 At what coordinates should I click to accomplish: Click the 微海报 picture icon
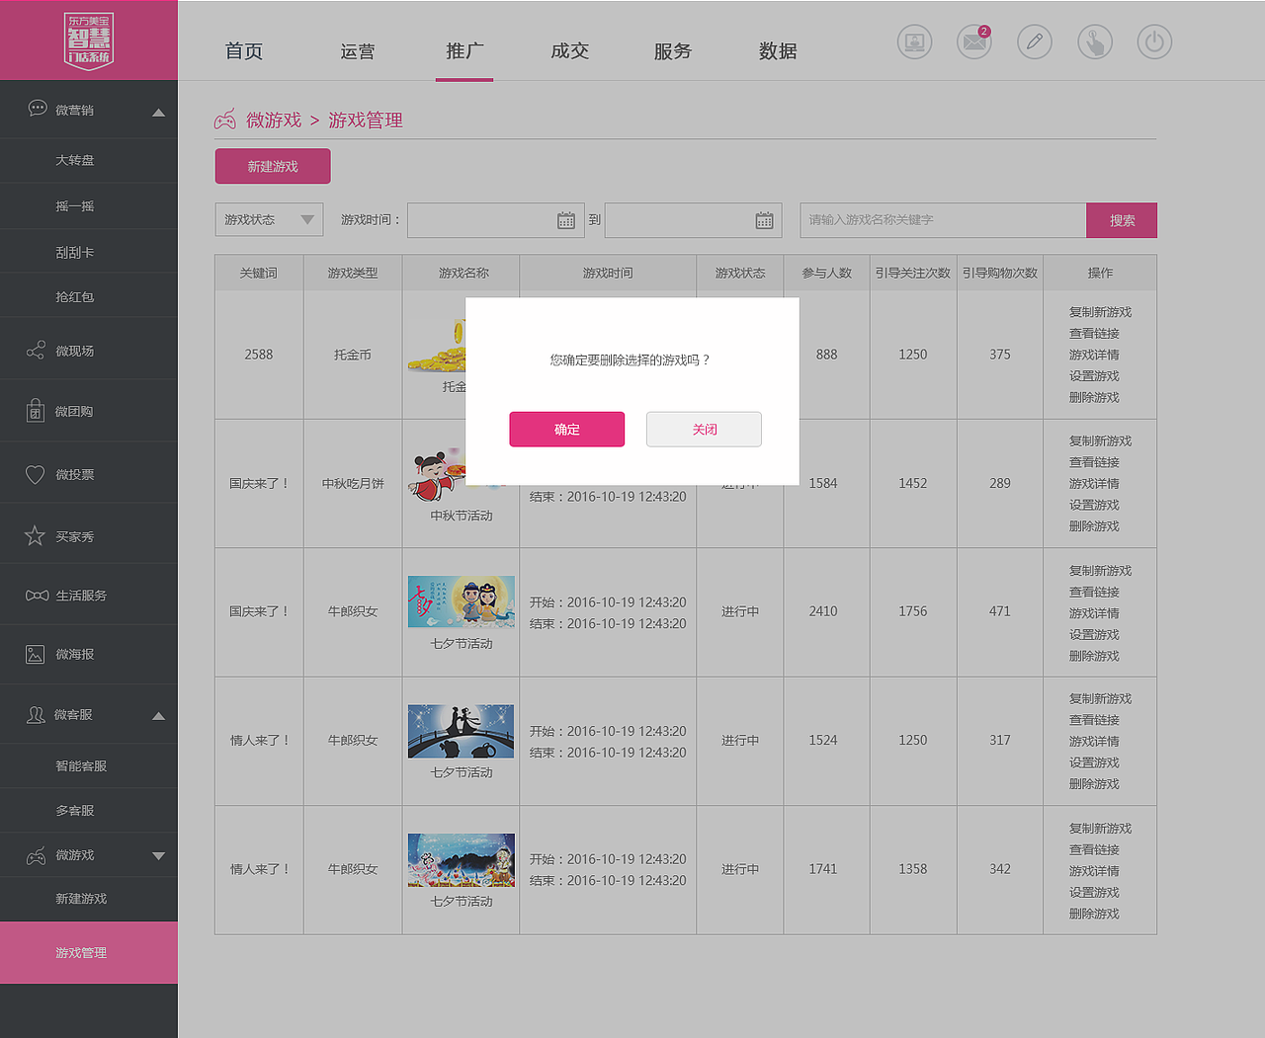pyautogui.click(x=35, y=654)
